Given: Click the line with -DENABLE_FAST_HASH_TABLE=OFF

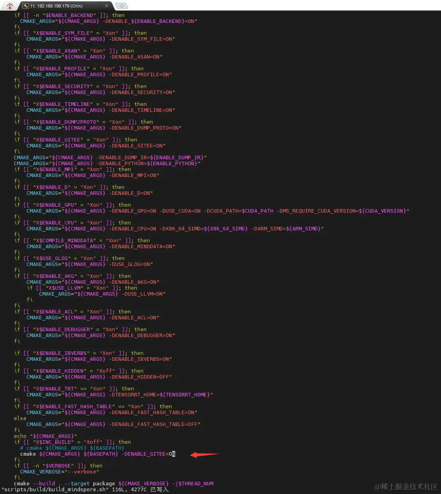Looking at the screenshot, I should click(x=113, y=424).
